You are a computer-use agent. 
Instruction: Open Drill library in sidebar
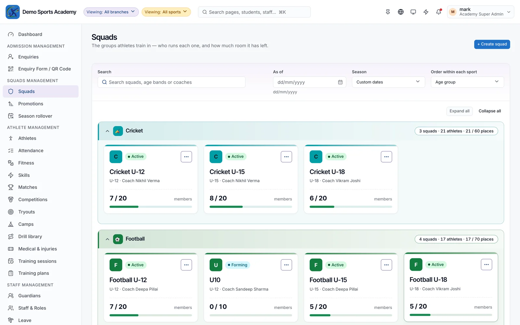[x=41, y=237]
